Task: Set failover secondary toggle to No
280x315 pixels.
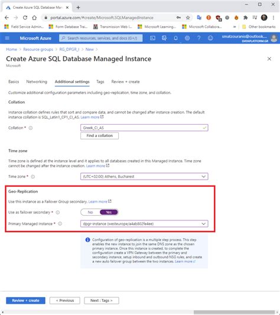Action: 90,212
